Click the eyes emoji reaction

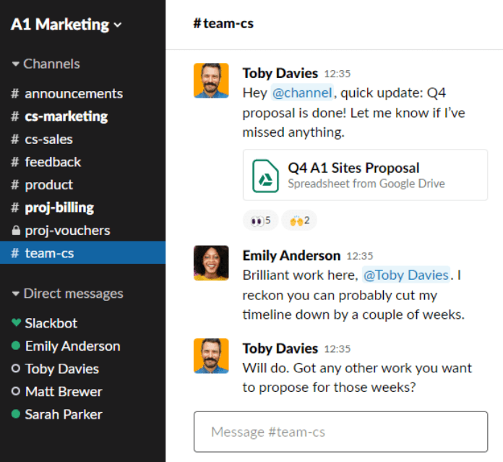pos(260,221)
